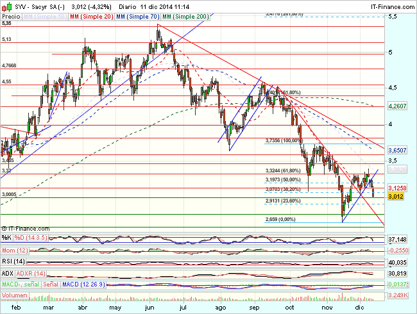The height and width of the screenshot is (314, 417).
Task: Select the Mom (12) indicator label
Action: [x=15, y=251]
